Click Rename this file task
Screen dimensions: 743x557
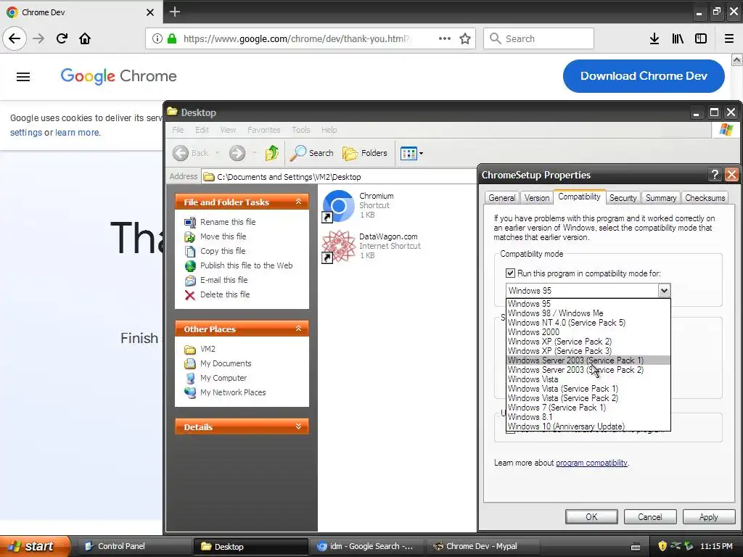click(x=227, y=222)
